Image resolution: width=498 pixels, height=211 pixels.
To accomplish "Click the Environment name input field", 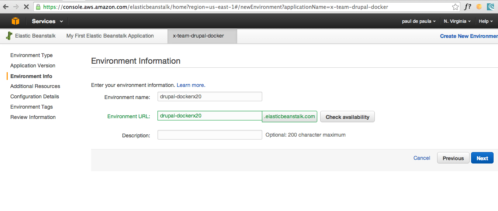I will click(210, 96).
